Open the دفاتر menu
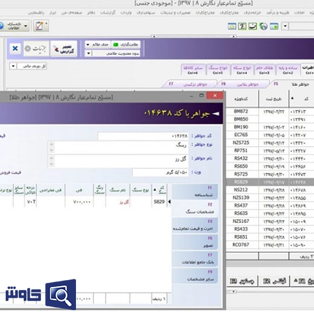 [x=91, y=13]
